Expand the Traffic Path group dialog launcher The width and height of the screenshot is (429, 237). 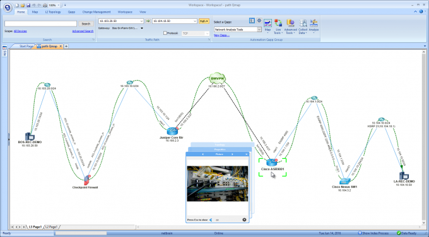[209, 40]
